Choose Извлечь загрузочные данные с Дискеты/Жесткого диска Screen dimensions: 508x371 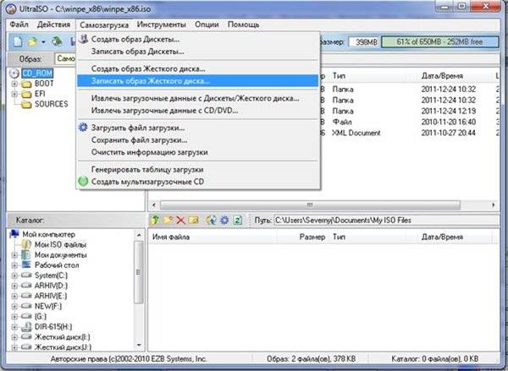coord(198,98)
